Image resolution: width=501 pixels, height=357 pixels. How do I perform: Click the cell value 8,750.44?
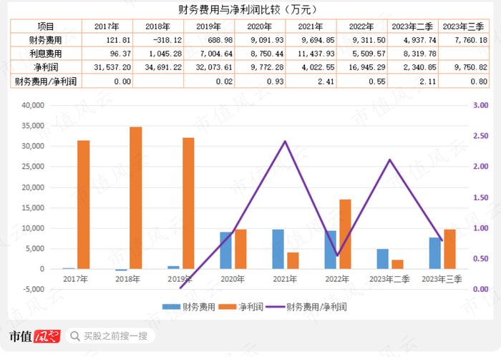click(267, 54)
